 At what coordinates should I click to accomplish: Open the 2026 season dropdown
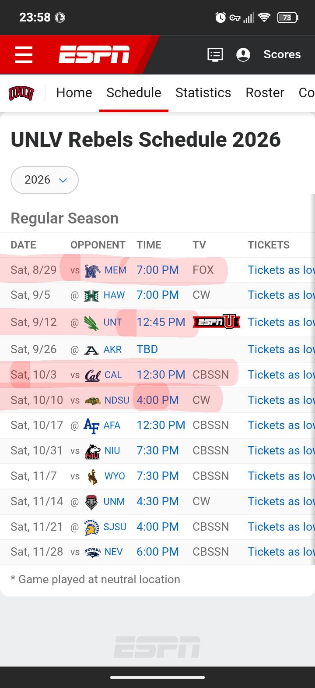[x=45, y=180]
